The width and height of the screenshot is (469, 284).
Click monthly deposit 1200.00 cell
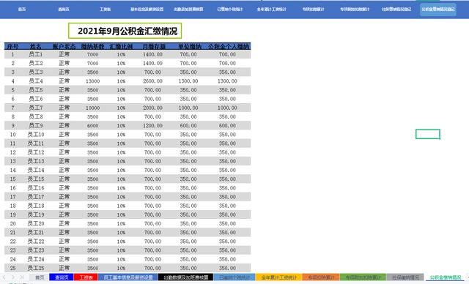[153, 125]
